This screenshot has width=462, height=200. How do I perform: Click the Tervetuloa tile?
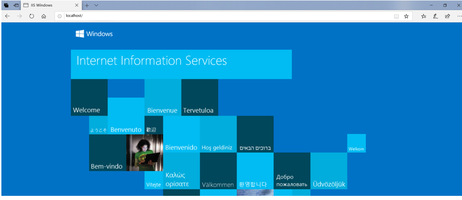pos(200,97)
